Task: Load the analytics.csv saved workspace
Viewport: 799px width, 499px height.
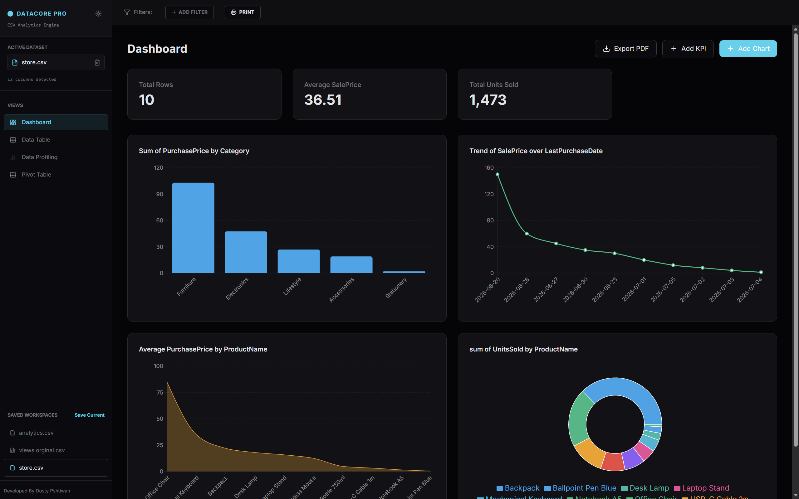Action: (x=56, y=433)
